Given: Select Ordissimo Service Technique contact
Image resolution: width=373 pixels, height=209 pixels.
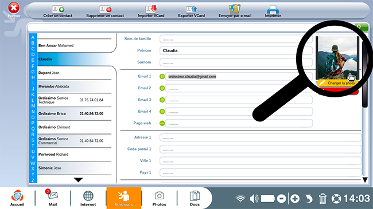Looking at the screenshot, I should (x=75, y=100).
